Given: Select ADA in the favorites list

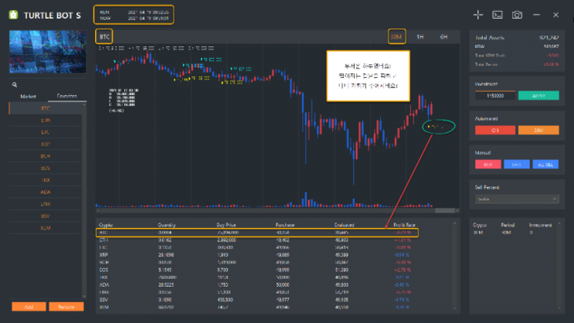Looking at the screenshot, I should tap(46, 192).
